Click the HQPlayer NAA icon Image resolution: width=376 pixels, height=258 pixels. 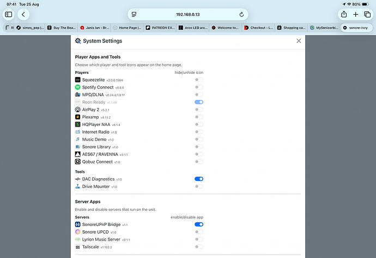(x=78, y=124)
